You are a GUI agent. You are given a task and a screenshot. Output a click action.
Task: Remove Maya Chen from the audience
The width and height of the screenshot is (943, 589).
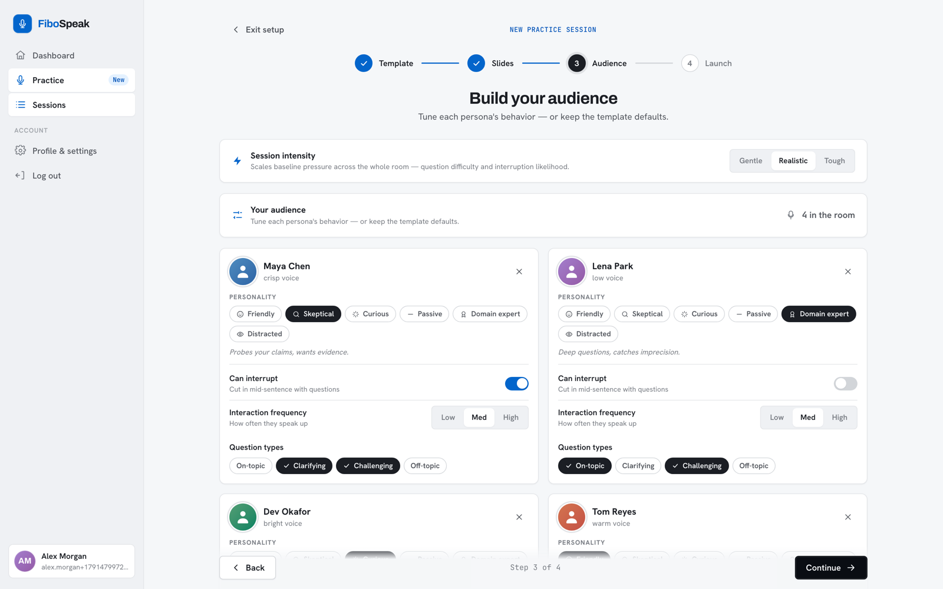click(519, 272)
